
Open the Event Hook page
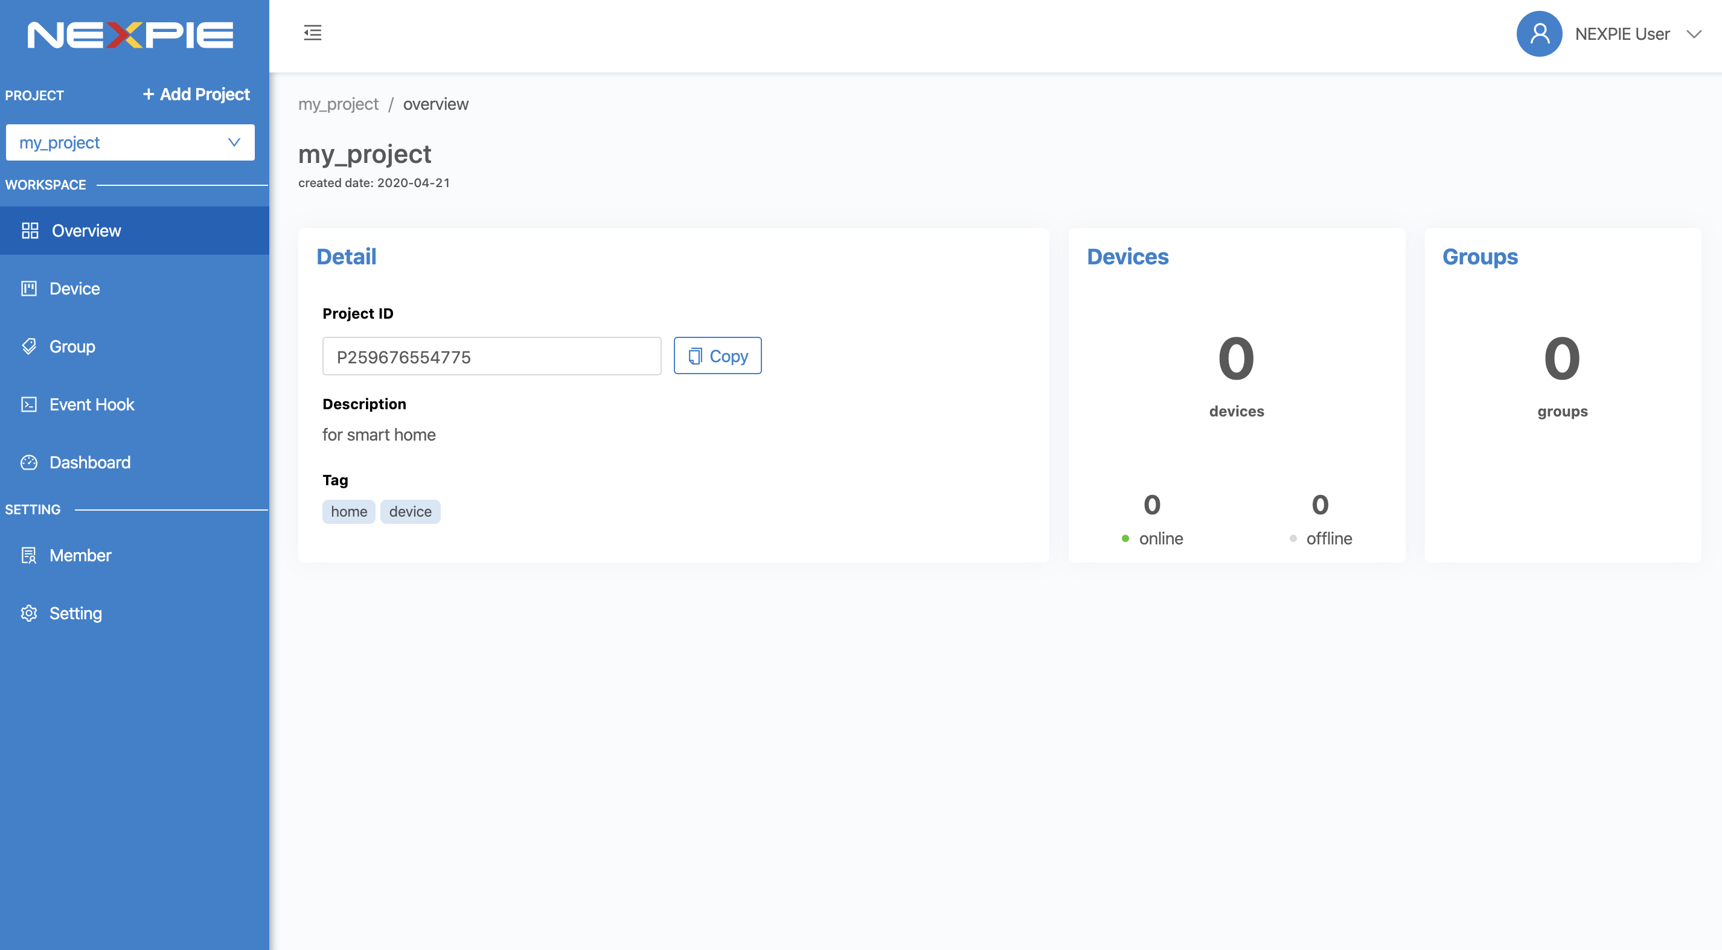click(135, 405)
